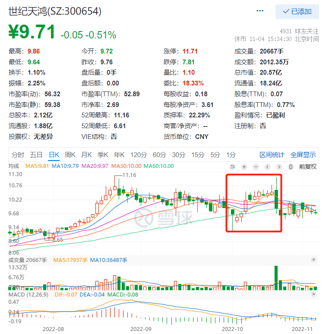This screenshot has width=332, height=334.
Task: Toggle the 已添加 watchlist button
Action: [297, 12]
